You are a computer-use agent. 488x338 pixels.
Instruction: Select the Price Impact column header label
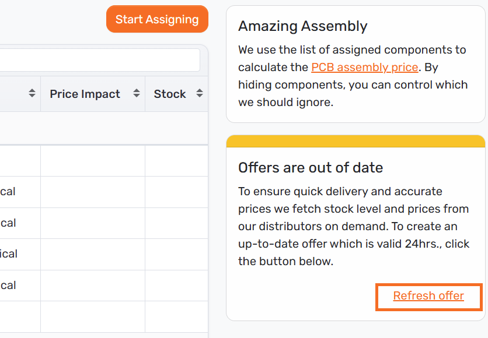[85, 94]
